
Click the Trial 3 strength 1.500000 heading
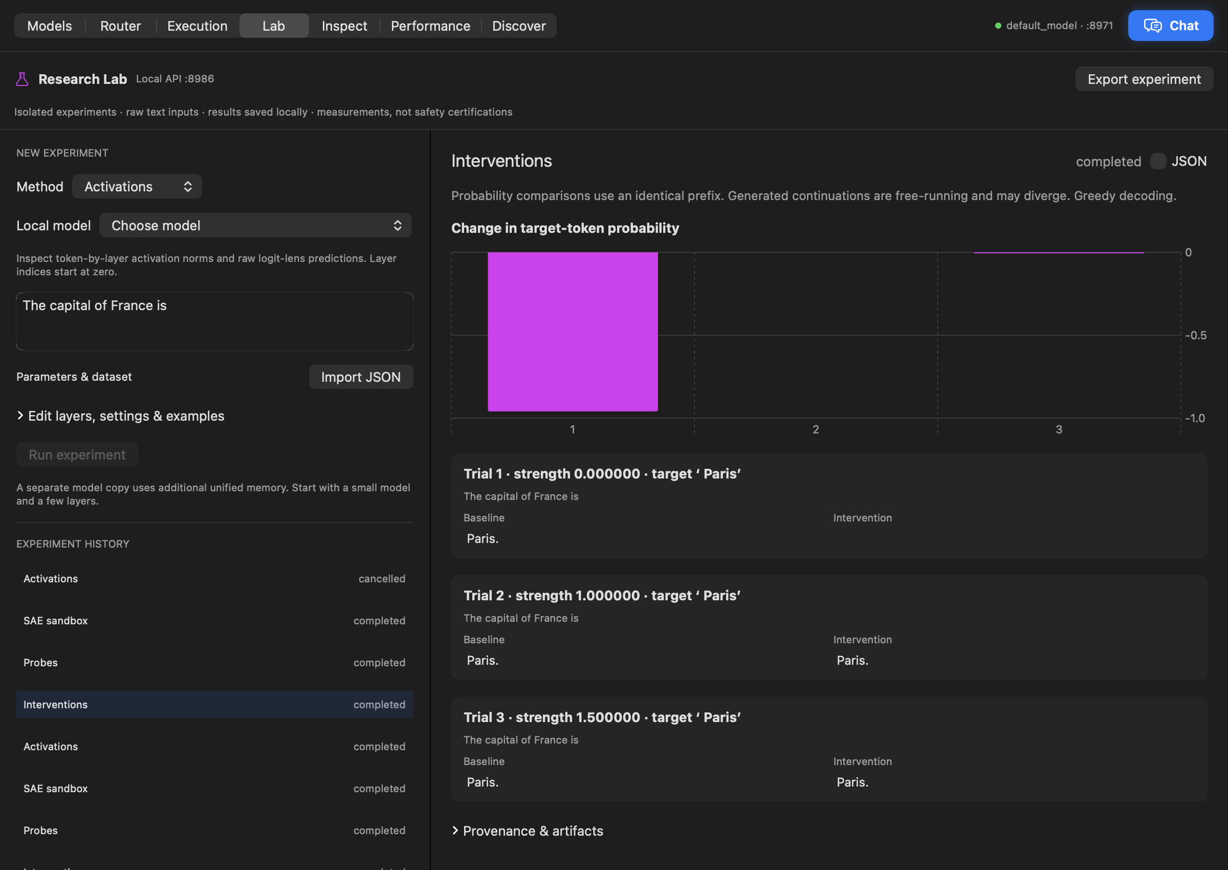point(602,717)
